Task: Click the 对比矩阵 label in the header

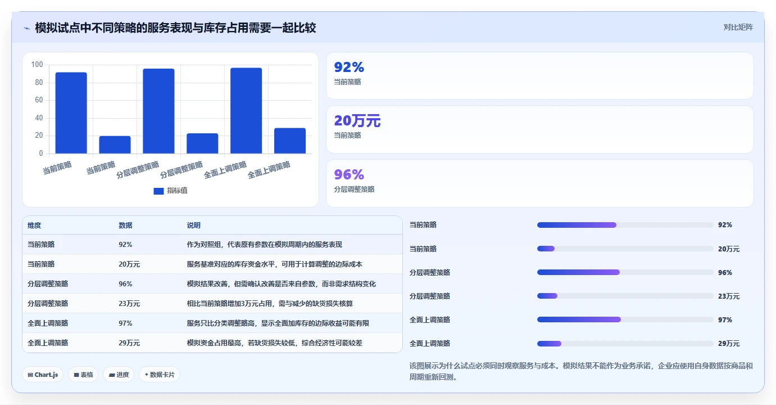Action: pos(738,27)
